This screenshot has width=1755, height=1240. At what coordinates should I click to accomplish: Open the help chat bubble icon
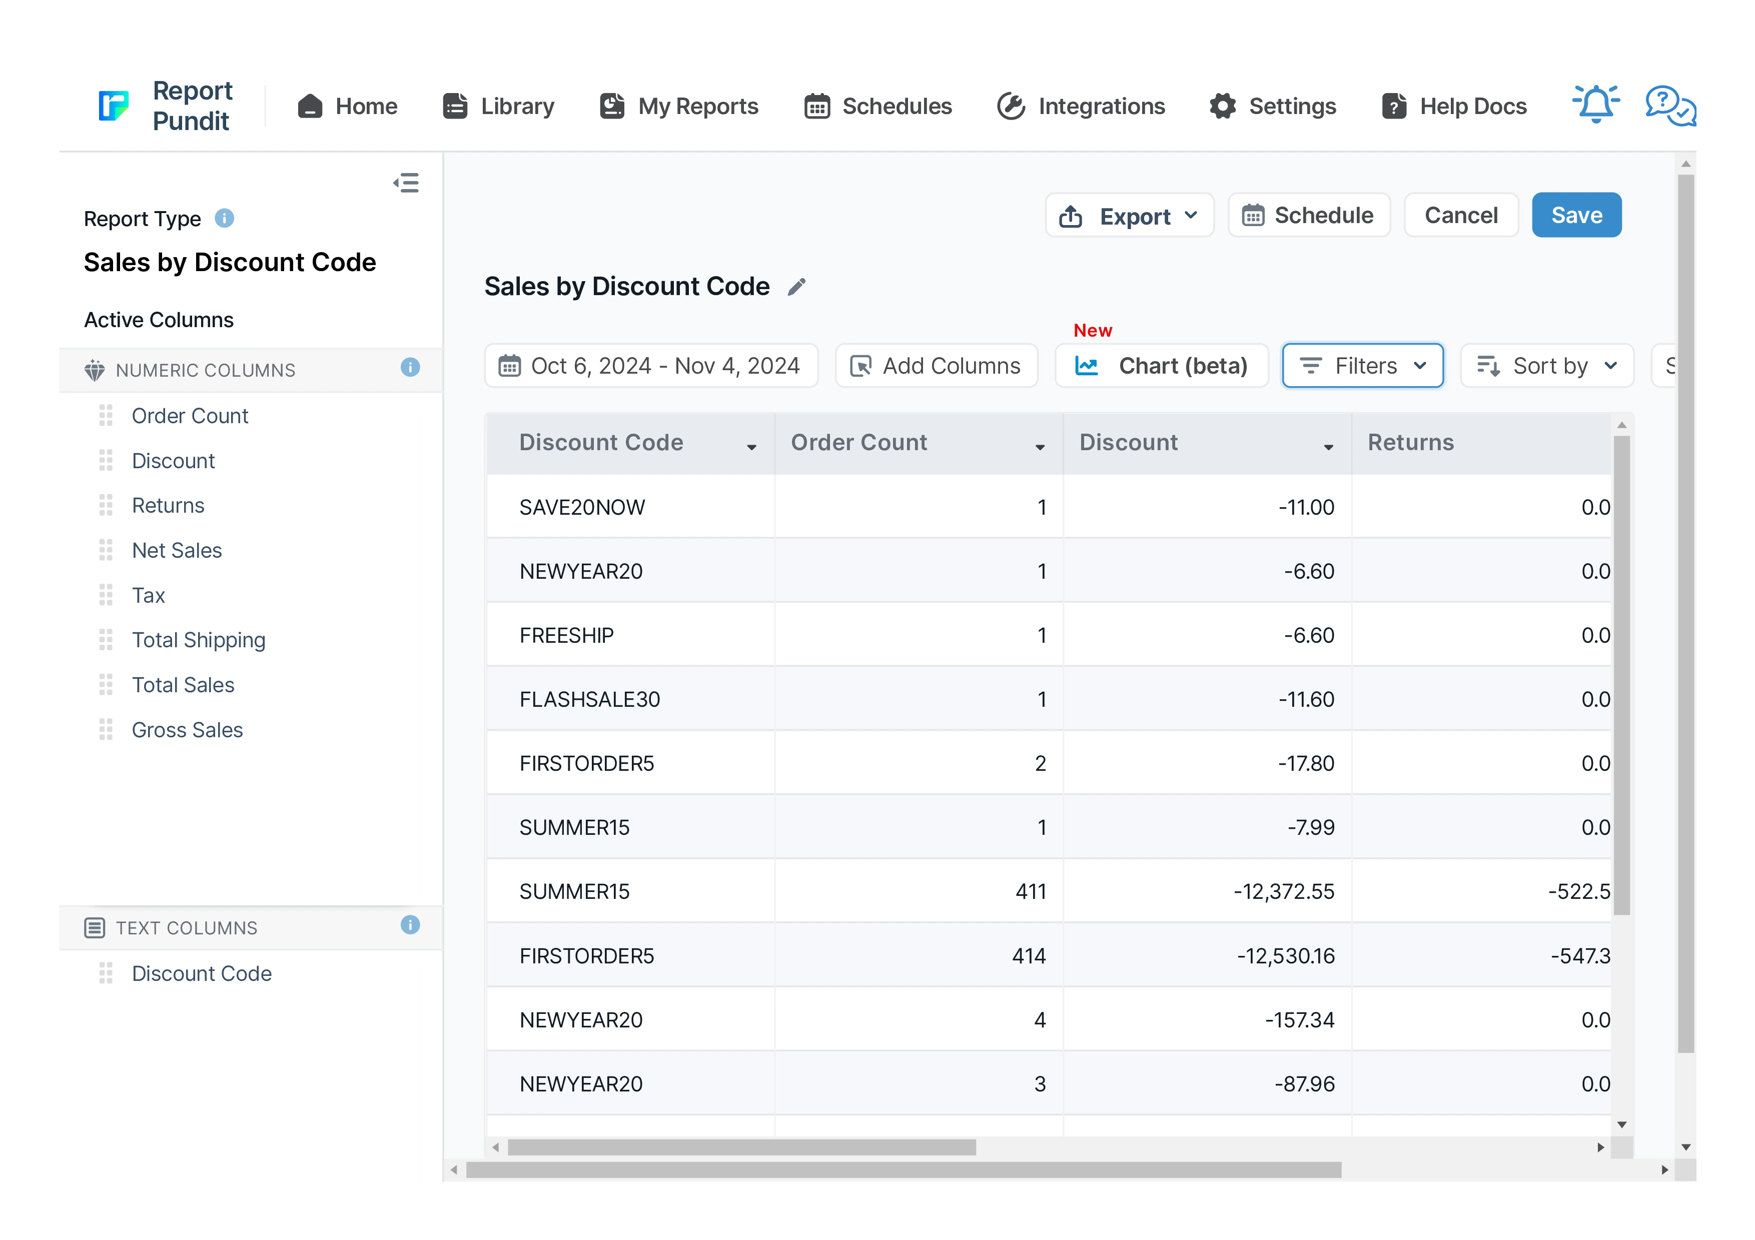[x=1669, y=105]
